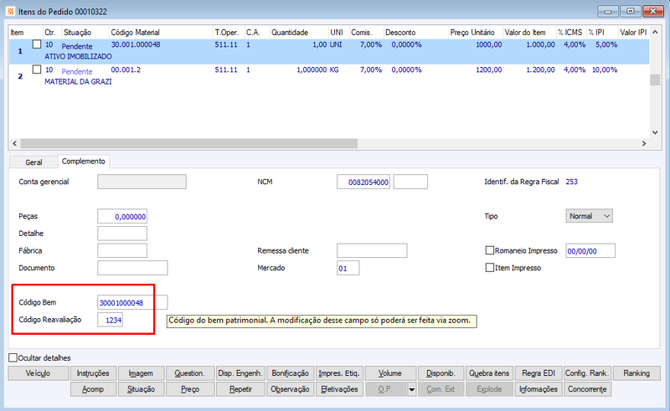This screenshot has height=411, width=670.
Task: Click the Detalhe input field
Action: 122,234
